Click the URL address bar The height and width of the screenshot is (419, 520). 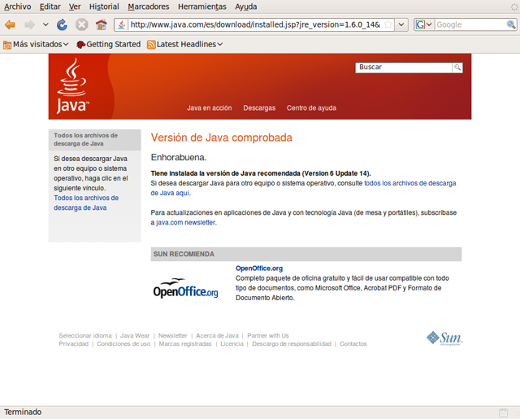252,25
